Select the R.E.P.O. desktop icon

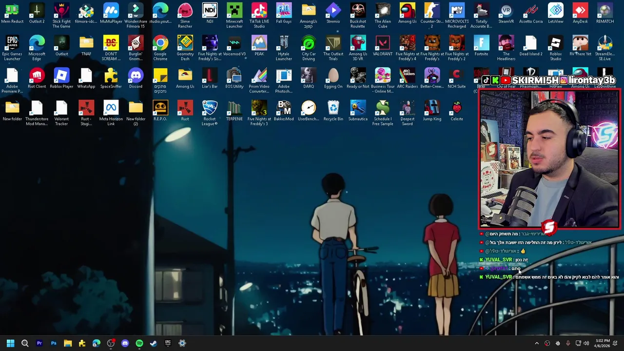click(160, 111)
